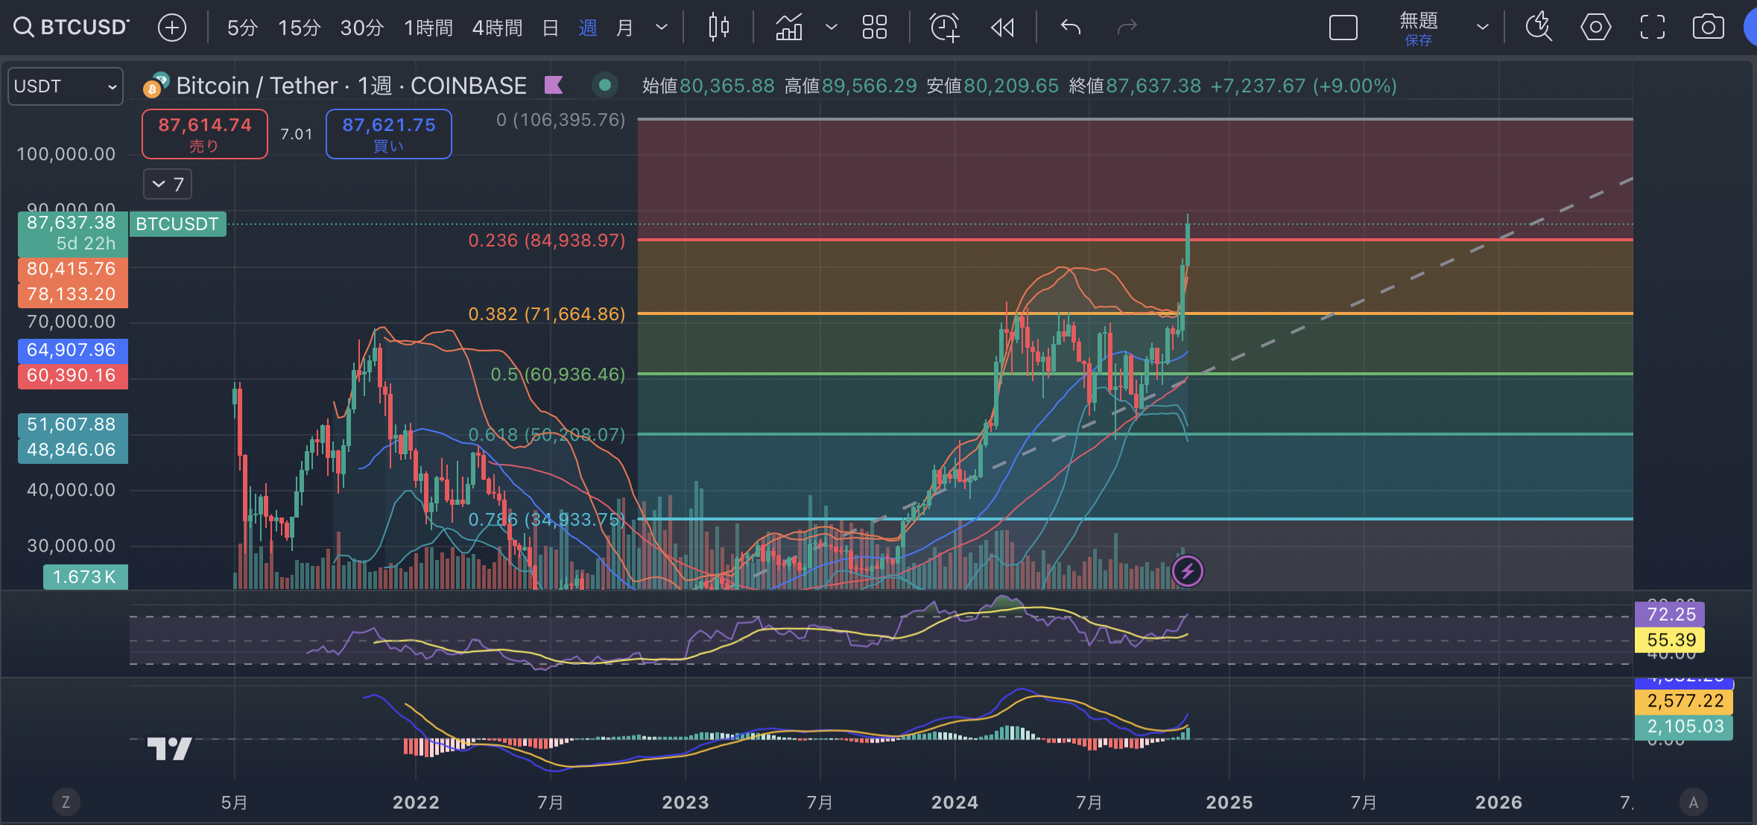Click the BTCUSDT price line label

pos(177,224)
